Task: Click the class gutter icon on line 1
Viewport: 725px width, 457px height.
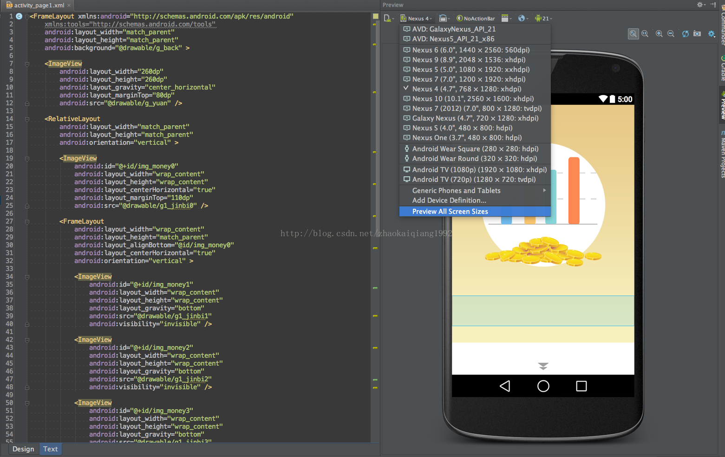Action: coord(19,16)
